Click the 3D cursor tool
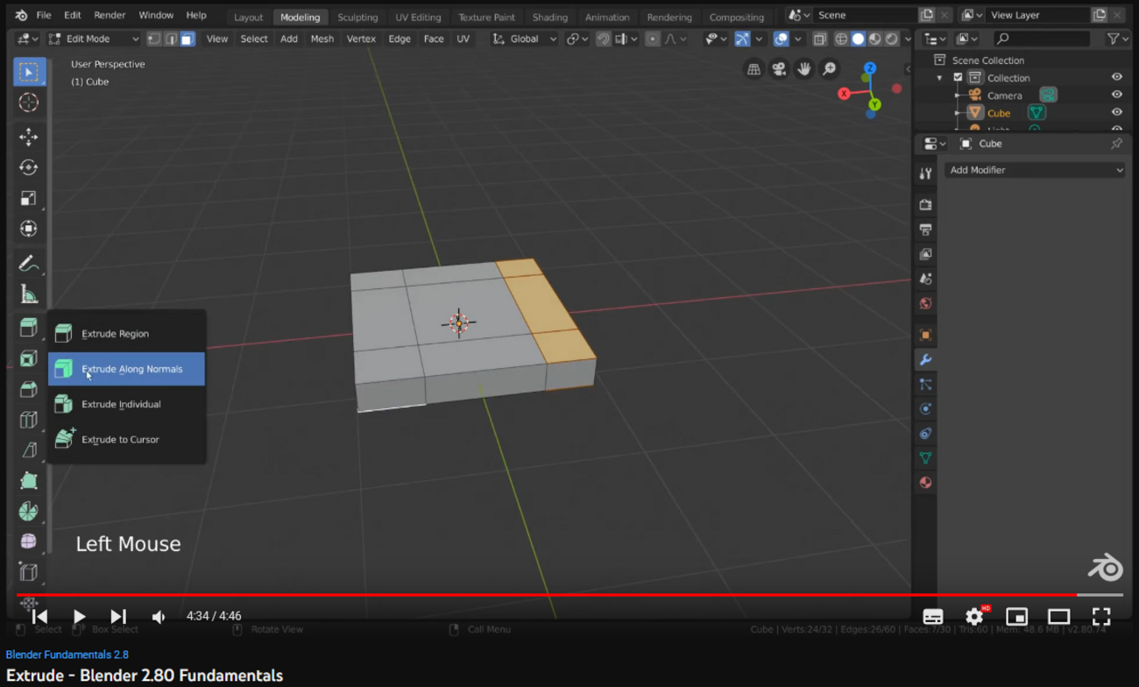The image size is (1139, 687). 29,103
